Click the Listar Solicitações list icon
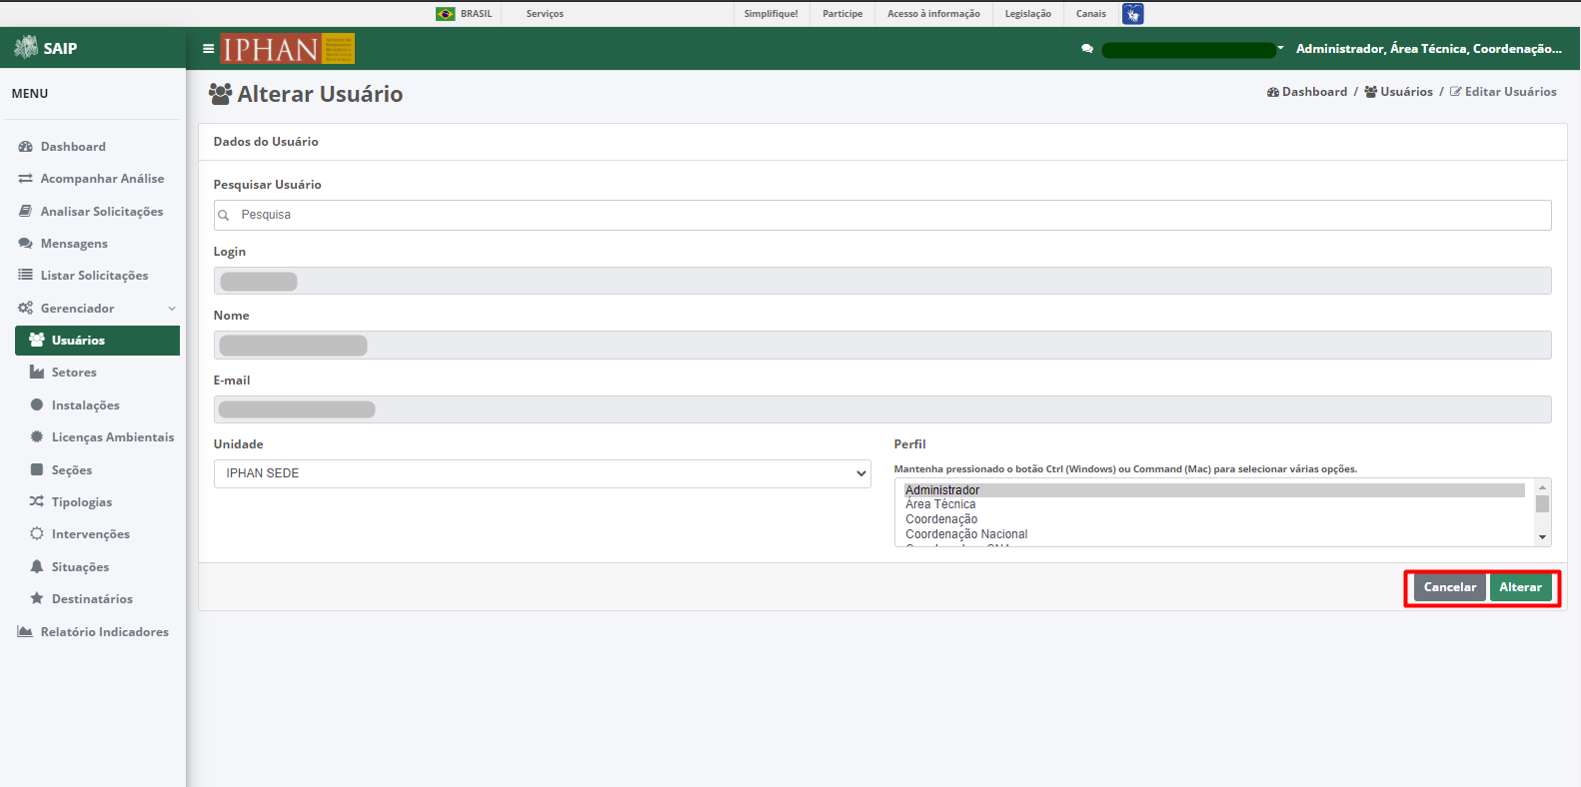This screenshot has height=787, width=1581. [26, 276]
